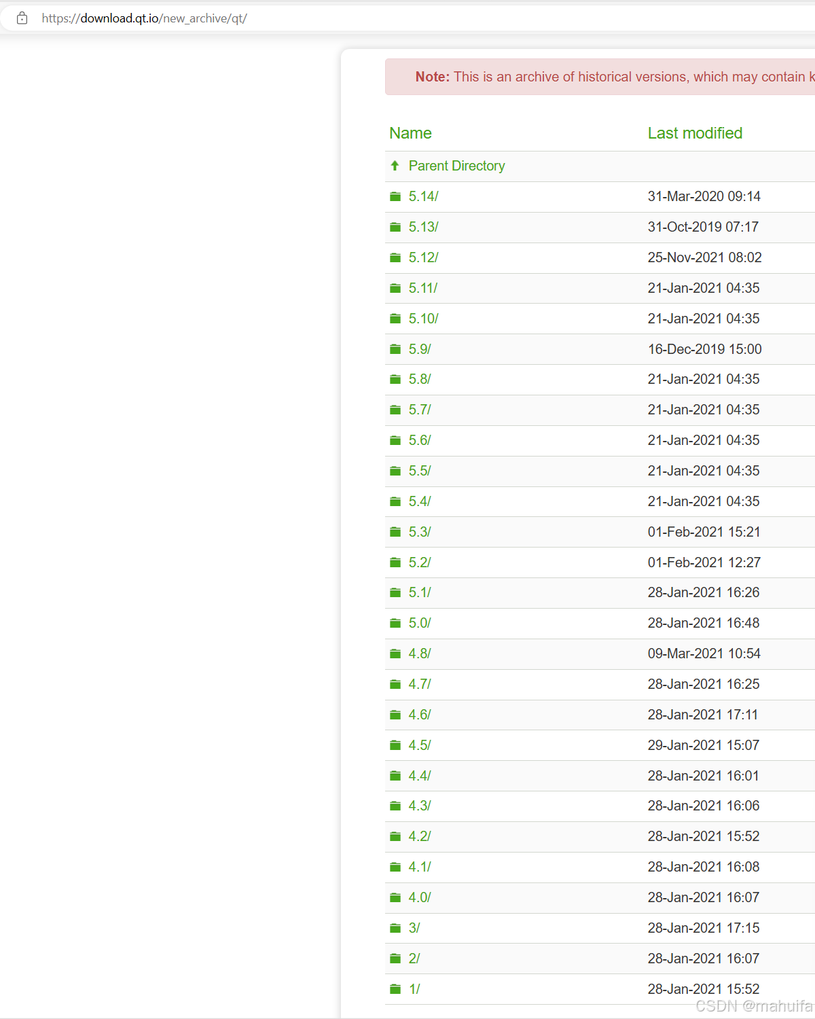Open the 5.5/ directory link
Screen dimensions: 815x1019
click(x=420, y=471)
